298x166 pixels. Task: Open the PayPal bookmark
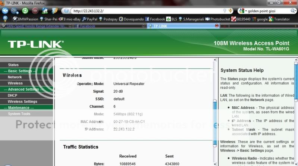point(95,19)
